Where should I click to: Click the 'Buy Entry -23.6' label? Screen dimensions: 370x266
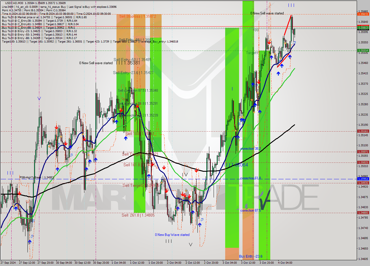pyautogui.click(x=251, y=256)
